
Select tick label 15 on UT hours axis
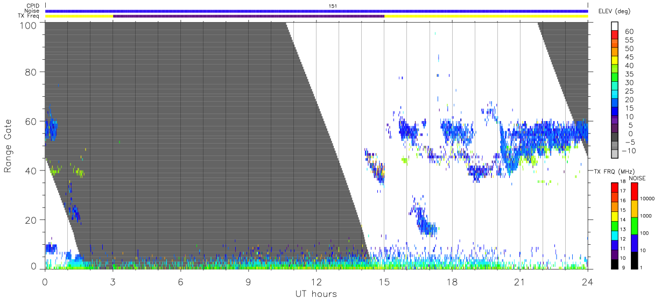[384, 281]
